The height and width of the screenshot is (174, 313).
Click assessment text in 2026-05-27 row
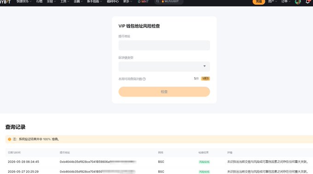pyautogui.click(x=267, y=171)
